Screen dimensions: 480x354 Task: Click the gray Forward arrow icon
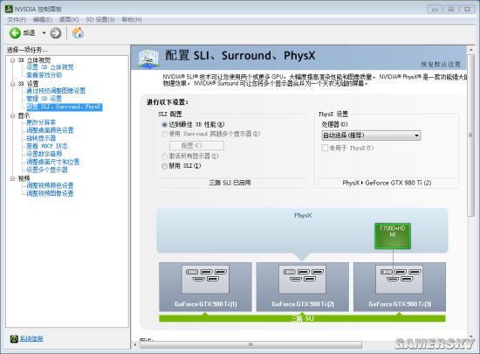point(55,33)
